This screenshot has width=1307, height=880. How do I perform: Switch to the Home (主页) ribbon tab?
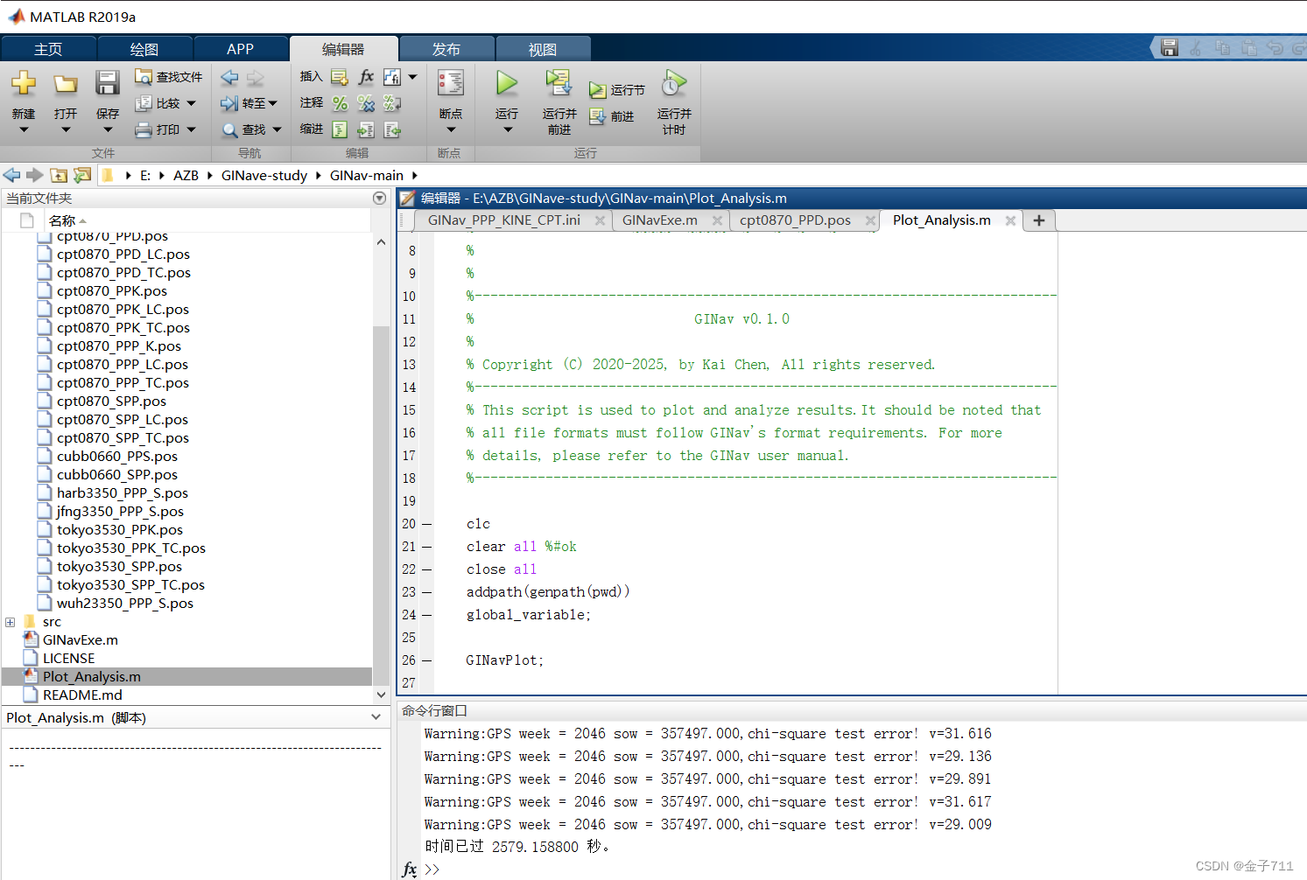tap(48, 49)
